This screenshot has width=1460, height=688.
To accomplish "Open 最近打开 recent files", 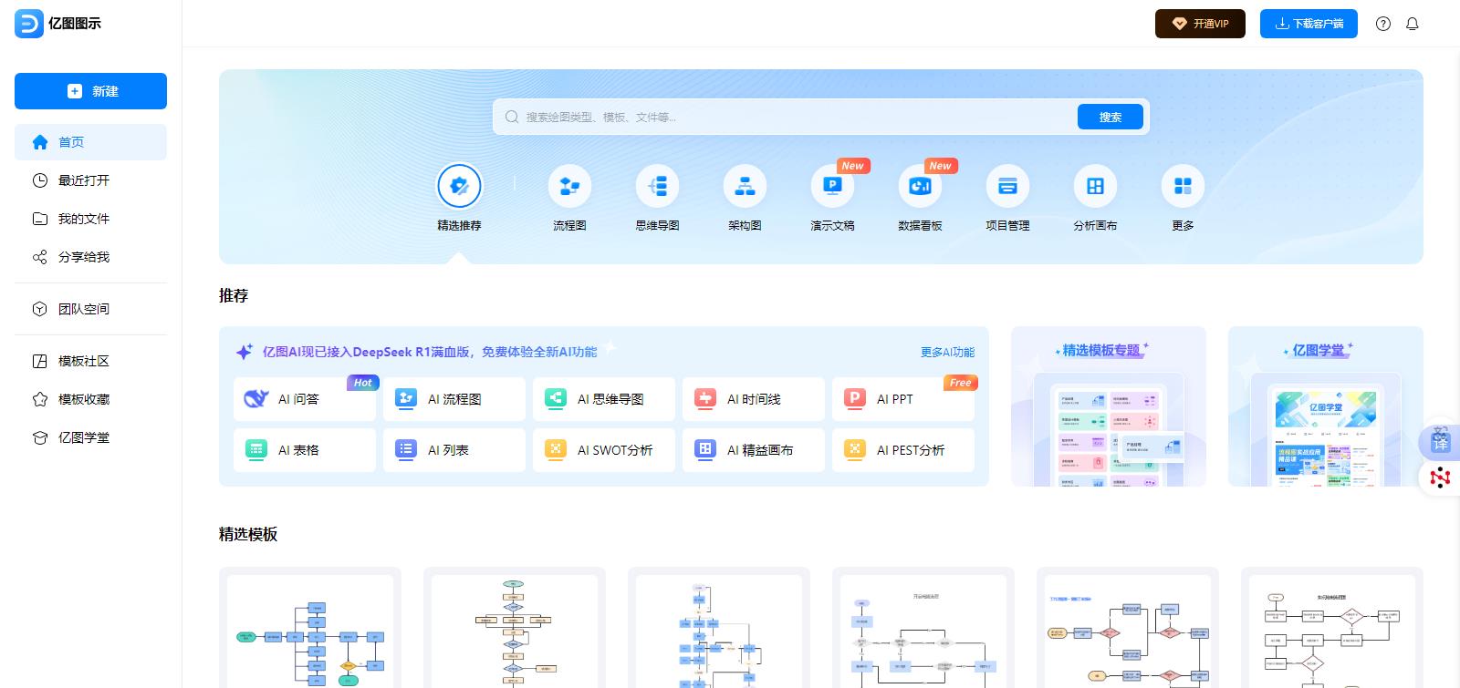I will coord(90,180).
